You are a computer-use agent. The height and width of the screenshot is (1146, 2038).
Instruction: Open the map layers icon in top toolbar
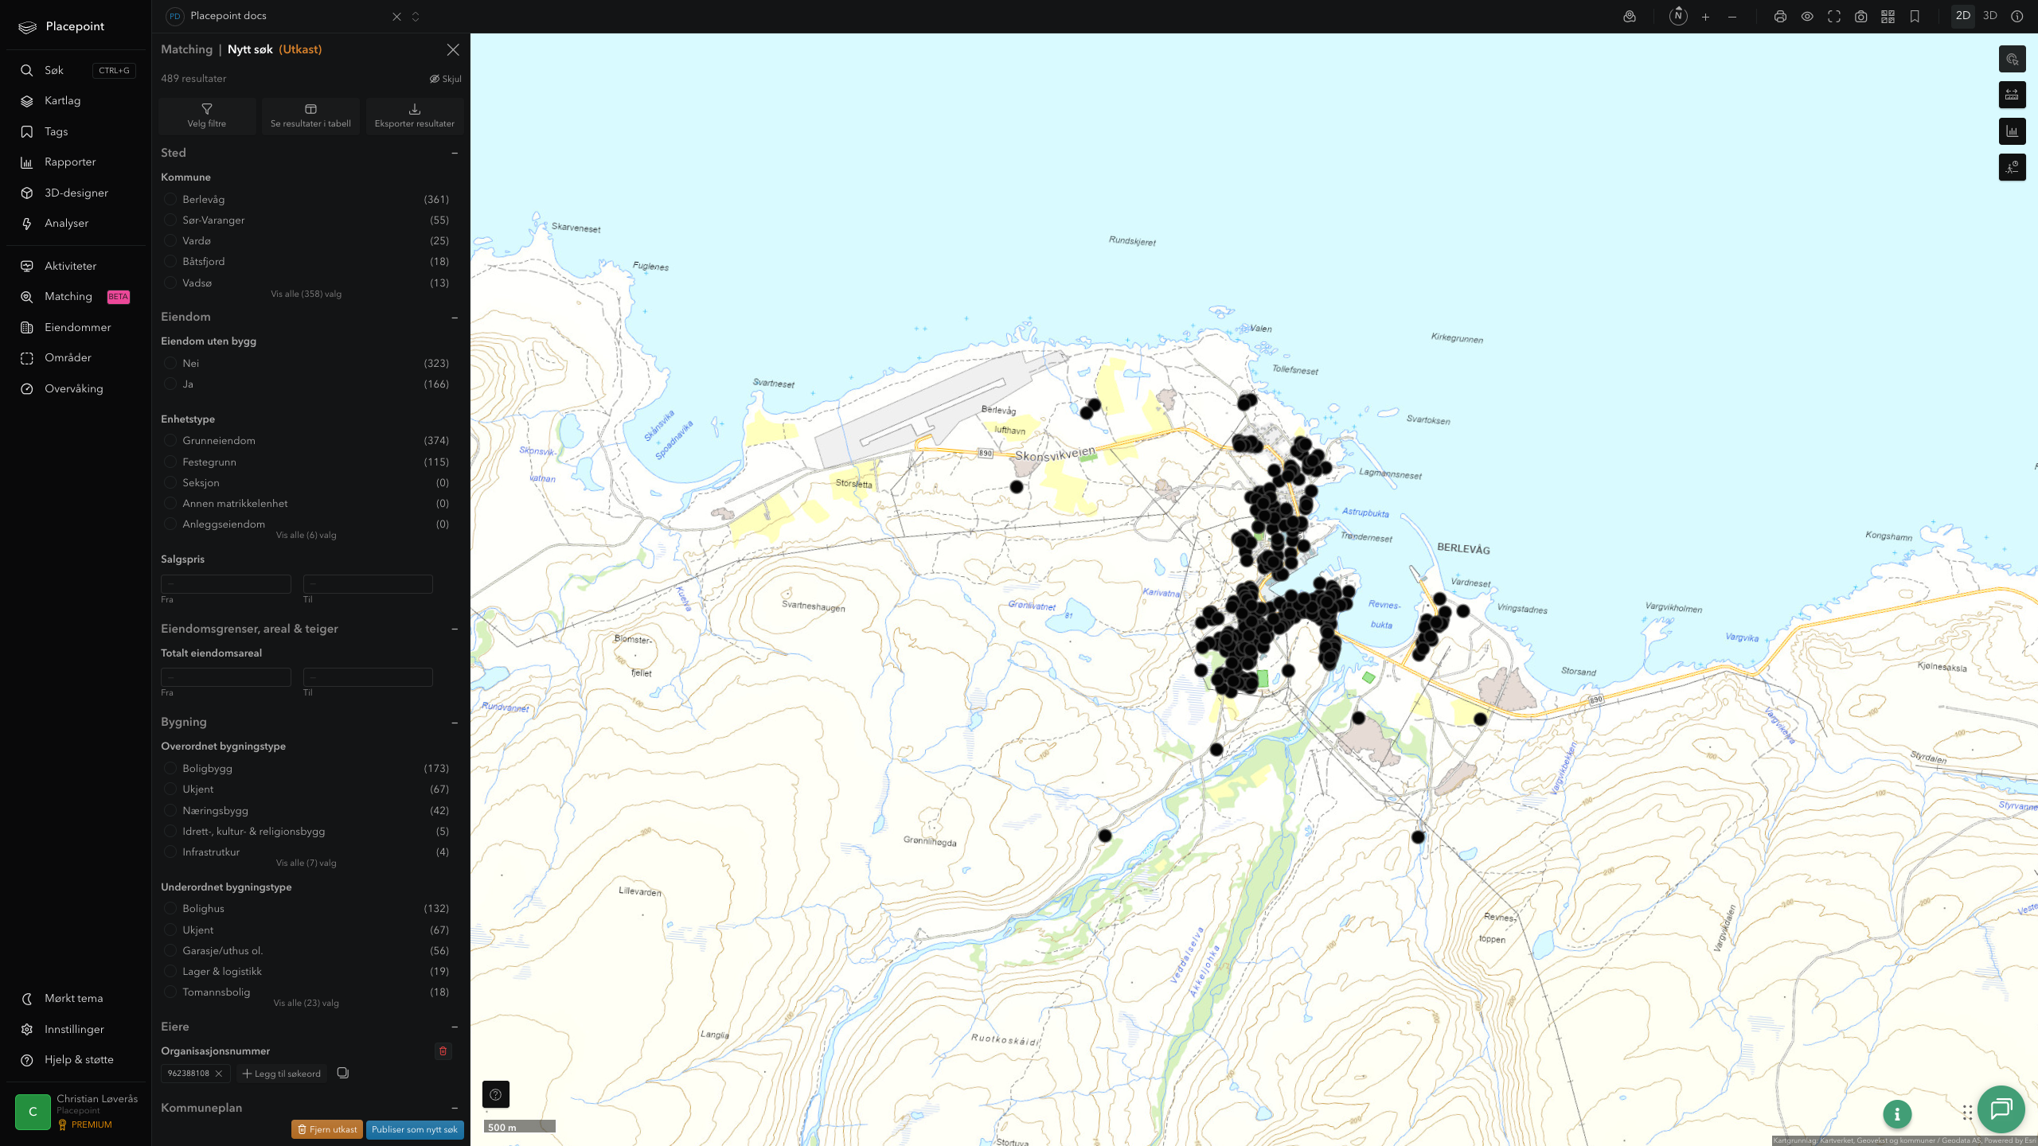pos(1630,17)
